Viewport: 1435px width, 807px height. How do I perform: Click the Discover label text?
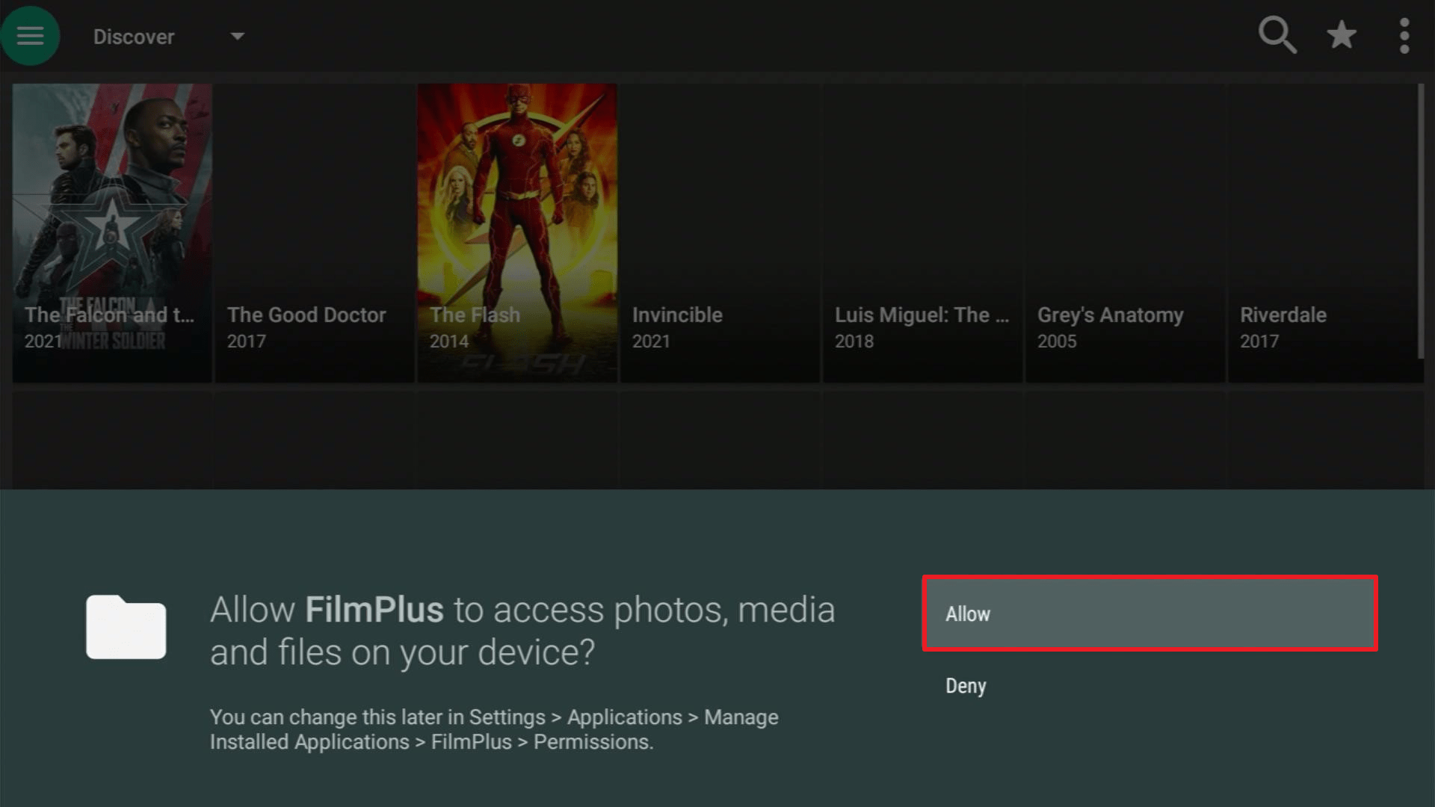[x=134, y=37]
